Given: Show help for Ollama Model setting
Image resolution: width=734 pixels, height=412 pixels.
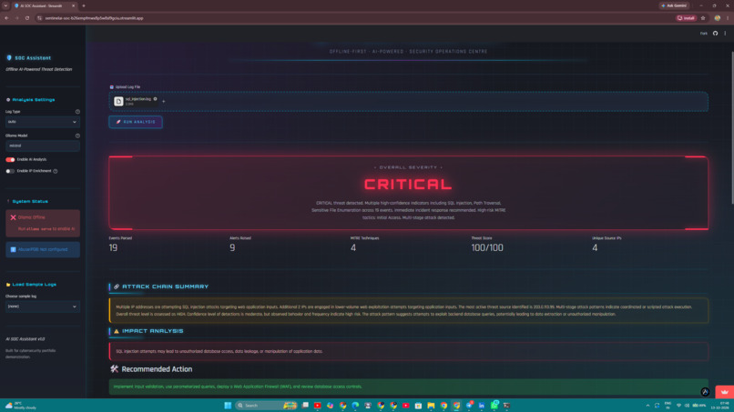Looking at the screenshot, I should click(77, 136).
